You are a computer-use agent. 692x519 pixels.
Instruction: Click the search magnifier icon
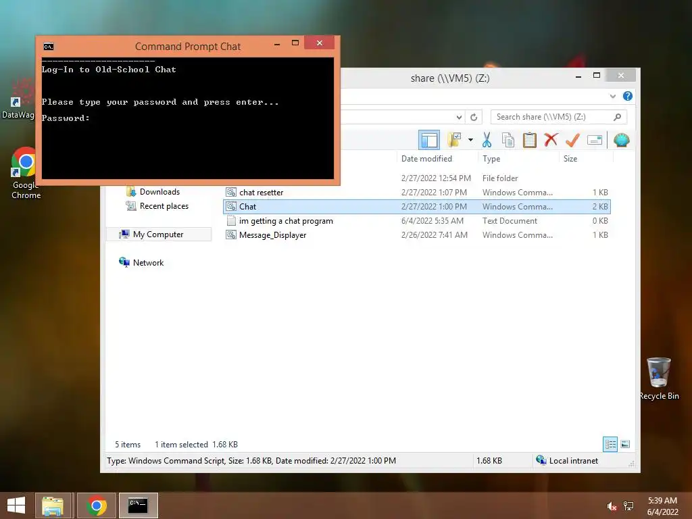[x=618, y=117]
